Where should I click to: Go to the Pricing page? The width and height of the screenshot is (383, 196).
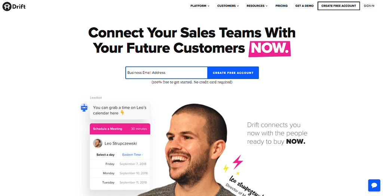point(281,6)
